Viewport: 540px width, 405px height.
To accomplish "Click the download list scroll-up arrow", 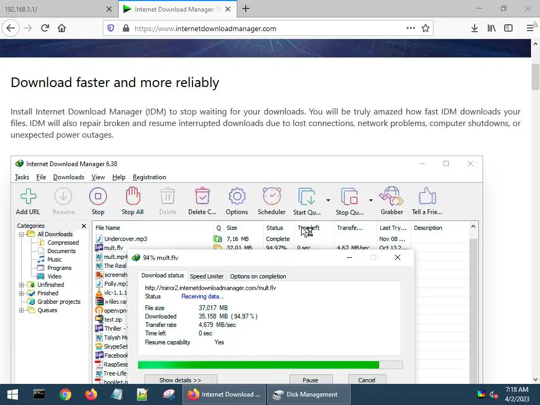I will coord(473,227).
